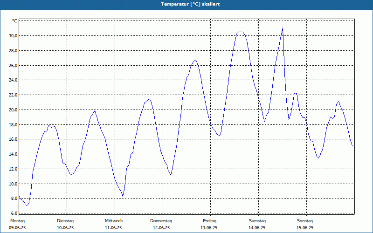The image size is (373, 233).
Task: Select the 26,0 y-axis label
Action: click(14, 65)
